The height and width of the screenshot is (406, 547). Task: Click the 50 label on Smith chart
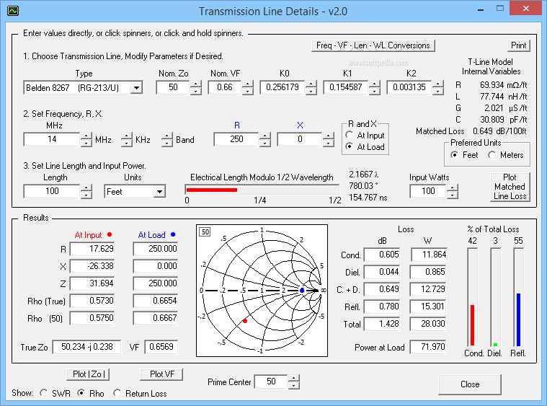pyautogui.click(x=205, y=231)
